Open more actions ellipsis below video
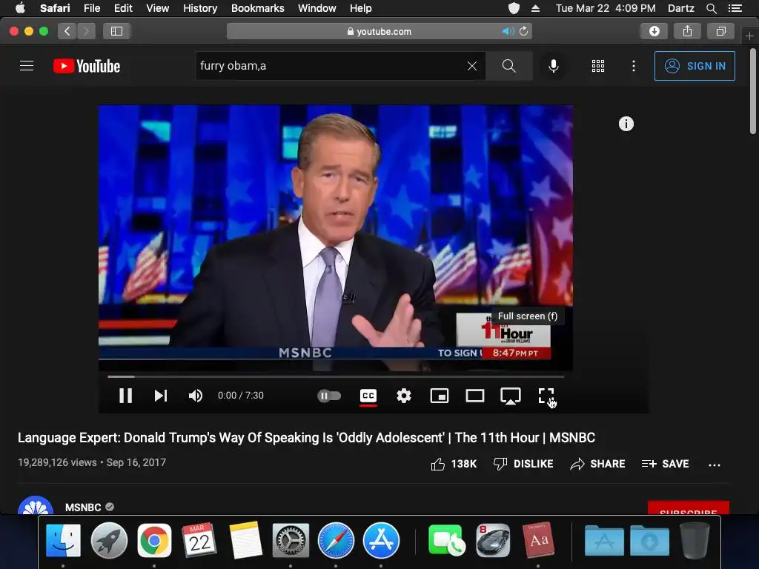This screenshot has width=759, height=569. (x=715, y=465)
